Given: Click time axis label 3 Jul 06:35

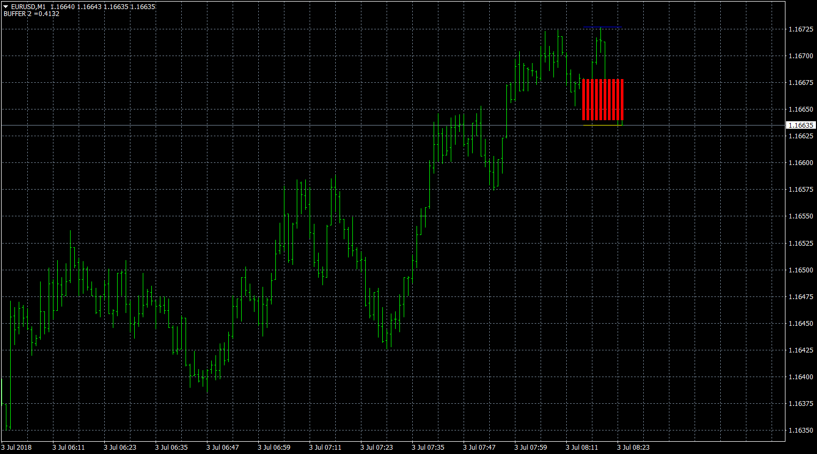Looking at the screenshot, I should click(171, 448).
